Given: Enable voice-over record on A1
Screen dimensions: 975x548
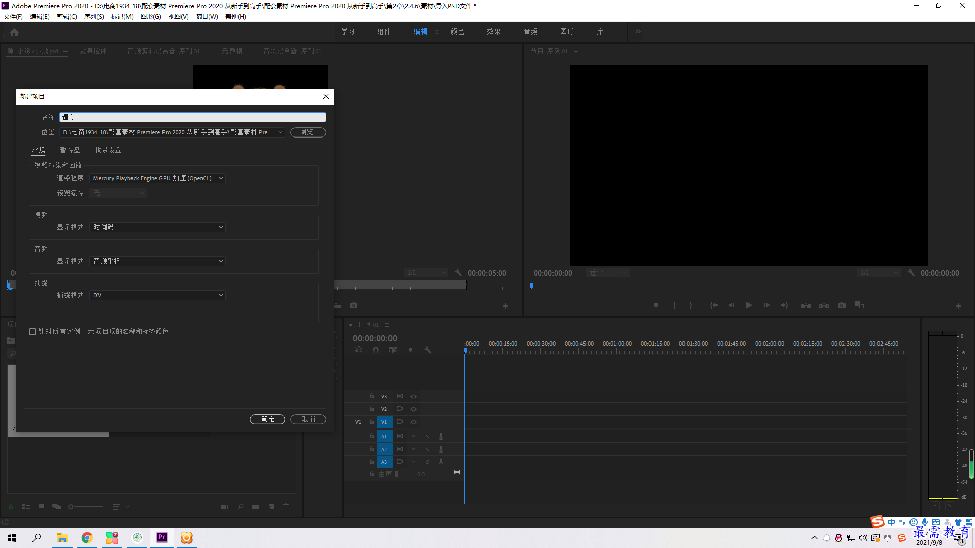Looking at the screenshot, I should (441, 437).
